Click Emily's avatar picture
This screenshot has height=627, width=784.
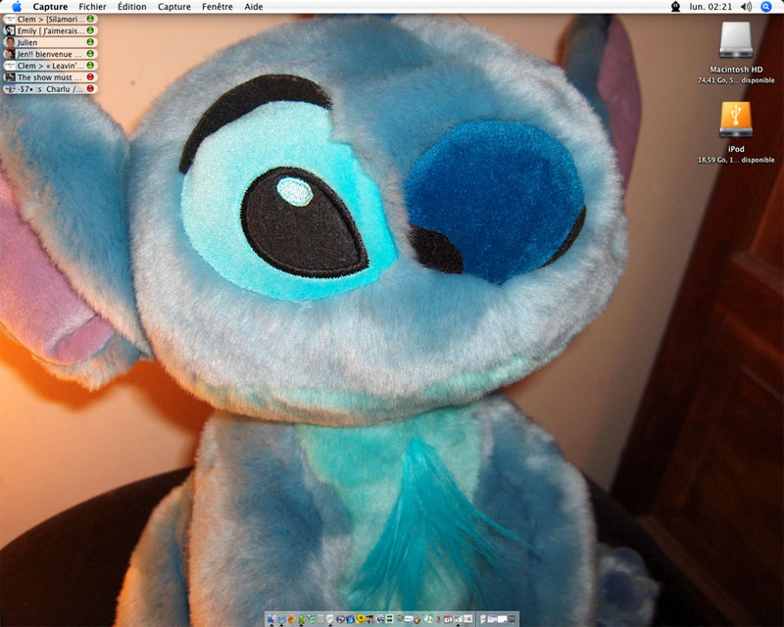pos(10,30)
